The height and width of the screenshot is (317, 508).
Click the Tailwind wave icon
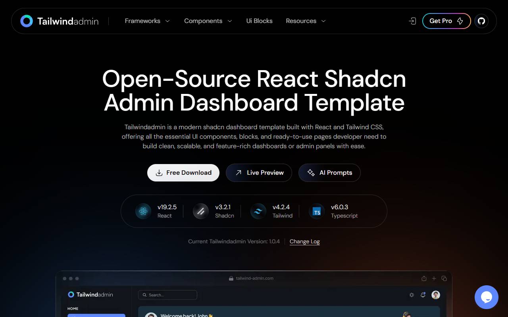(258, 211)
